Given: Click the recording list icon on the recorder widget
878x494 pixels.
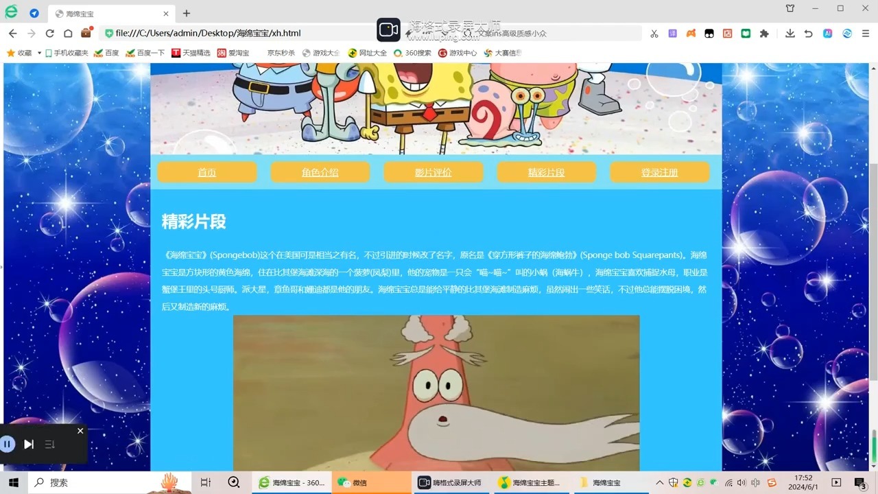Looking at the screenshot, I should coord(49,444).
